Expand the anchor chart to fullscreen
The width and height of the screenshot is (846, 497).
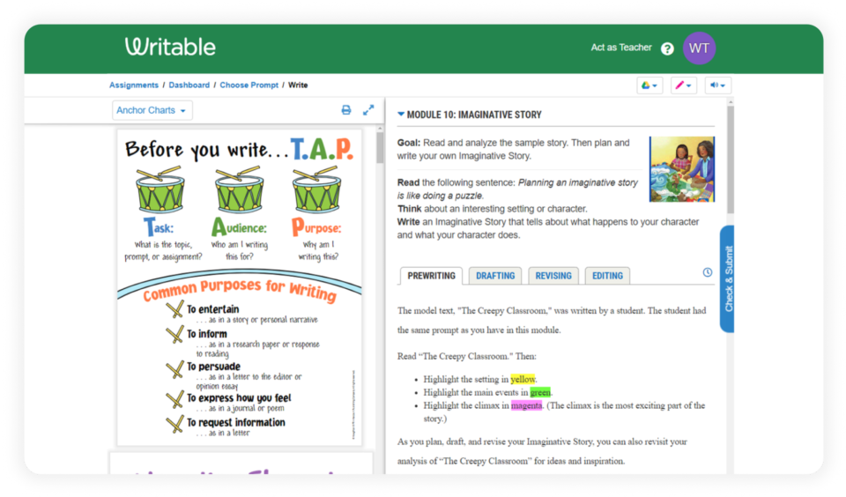pos(368,110)
